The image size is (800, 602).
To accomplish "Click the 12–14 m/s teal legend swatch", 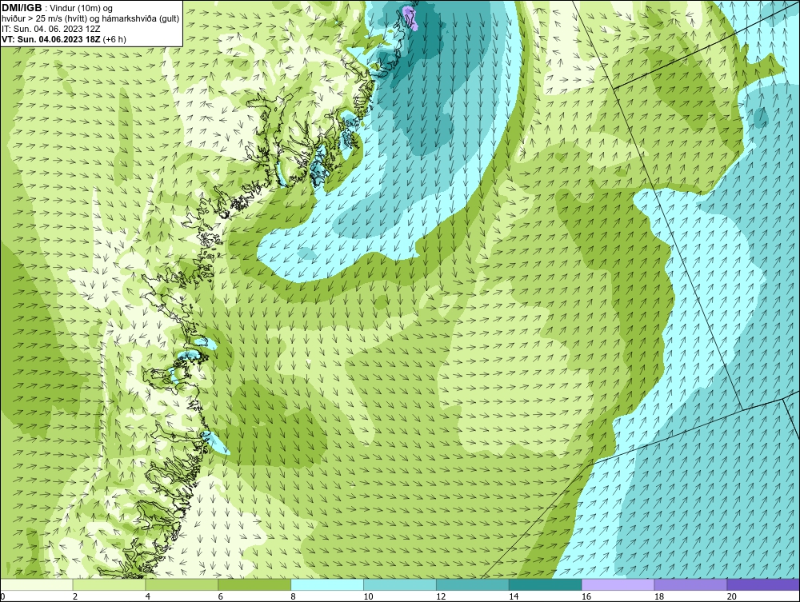I will [473, 584].
